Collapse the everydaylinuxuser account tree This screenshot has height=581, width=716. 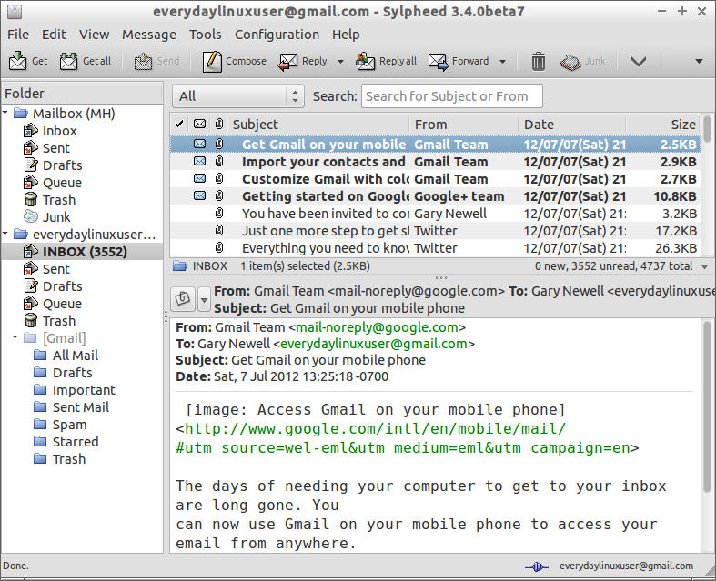coord(5,234)
